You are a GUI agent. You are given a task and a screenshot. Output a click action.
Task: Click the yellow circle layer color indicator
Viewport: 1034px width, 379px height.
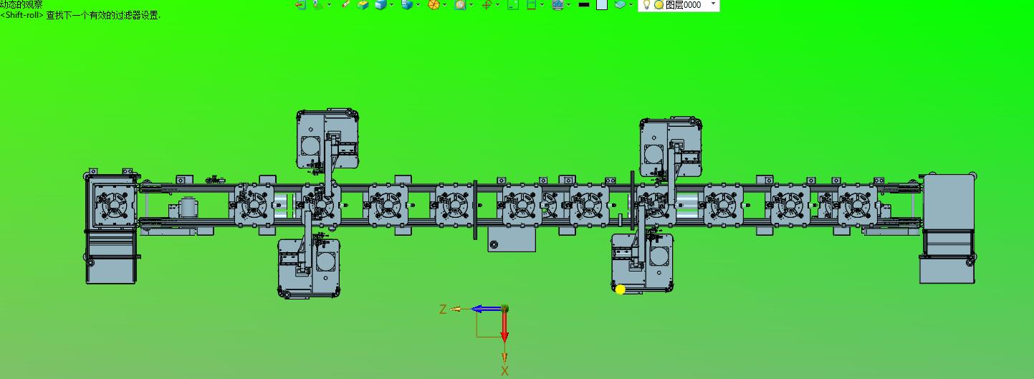659,4
